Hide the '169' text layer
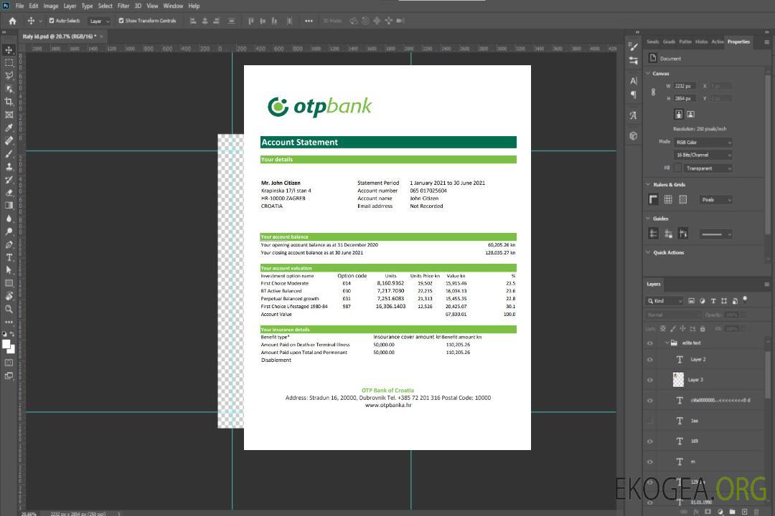This screenshot has width=775, height=516. (x=650, y=441)
